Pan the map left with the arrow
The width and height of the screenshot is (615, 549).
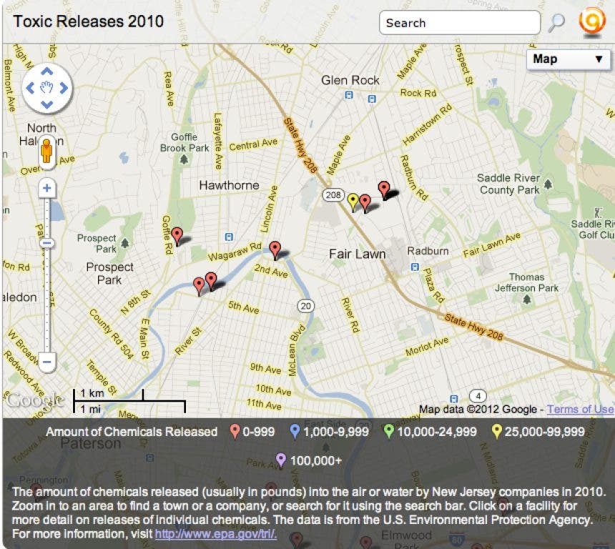(31, 88)
